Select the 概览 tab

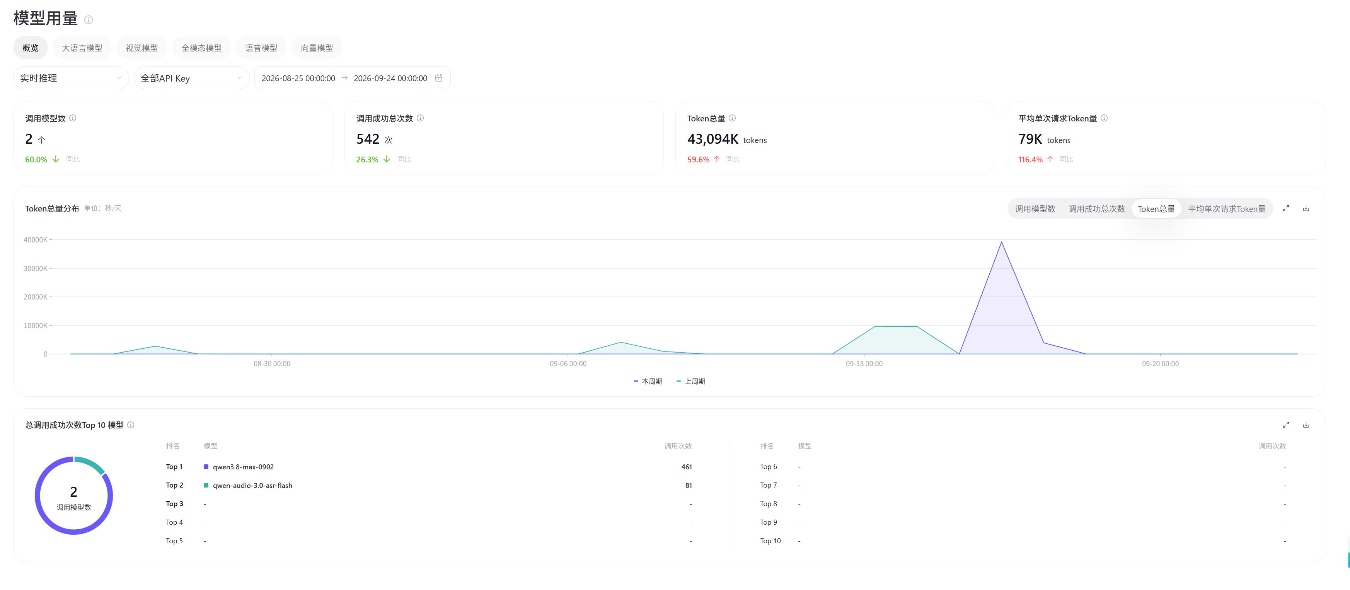click(x=31, y=48)
